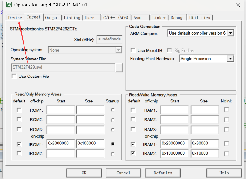The image size is (246, 179).
Task: Toggle the Big Endian checkbox
Action: 170,50
